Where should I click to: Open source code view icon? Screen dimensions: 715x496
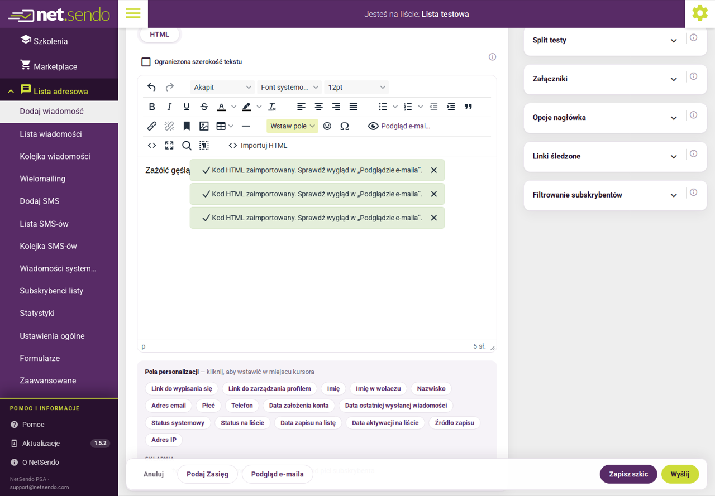152,146
